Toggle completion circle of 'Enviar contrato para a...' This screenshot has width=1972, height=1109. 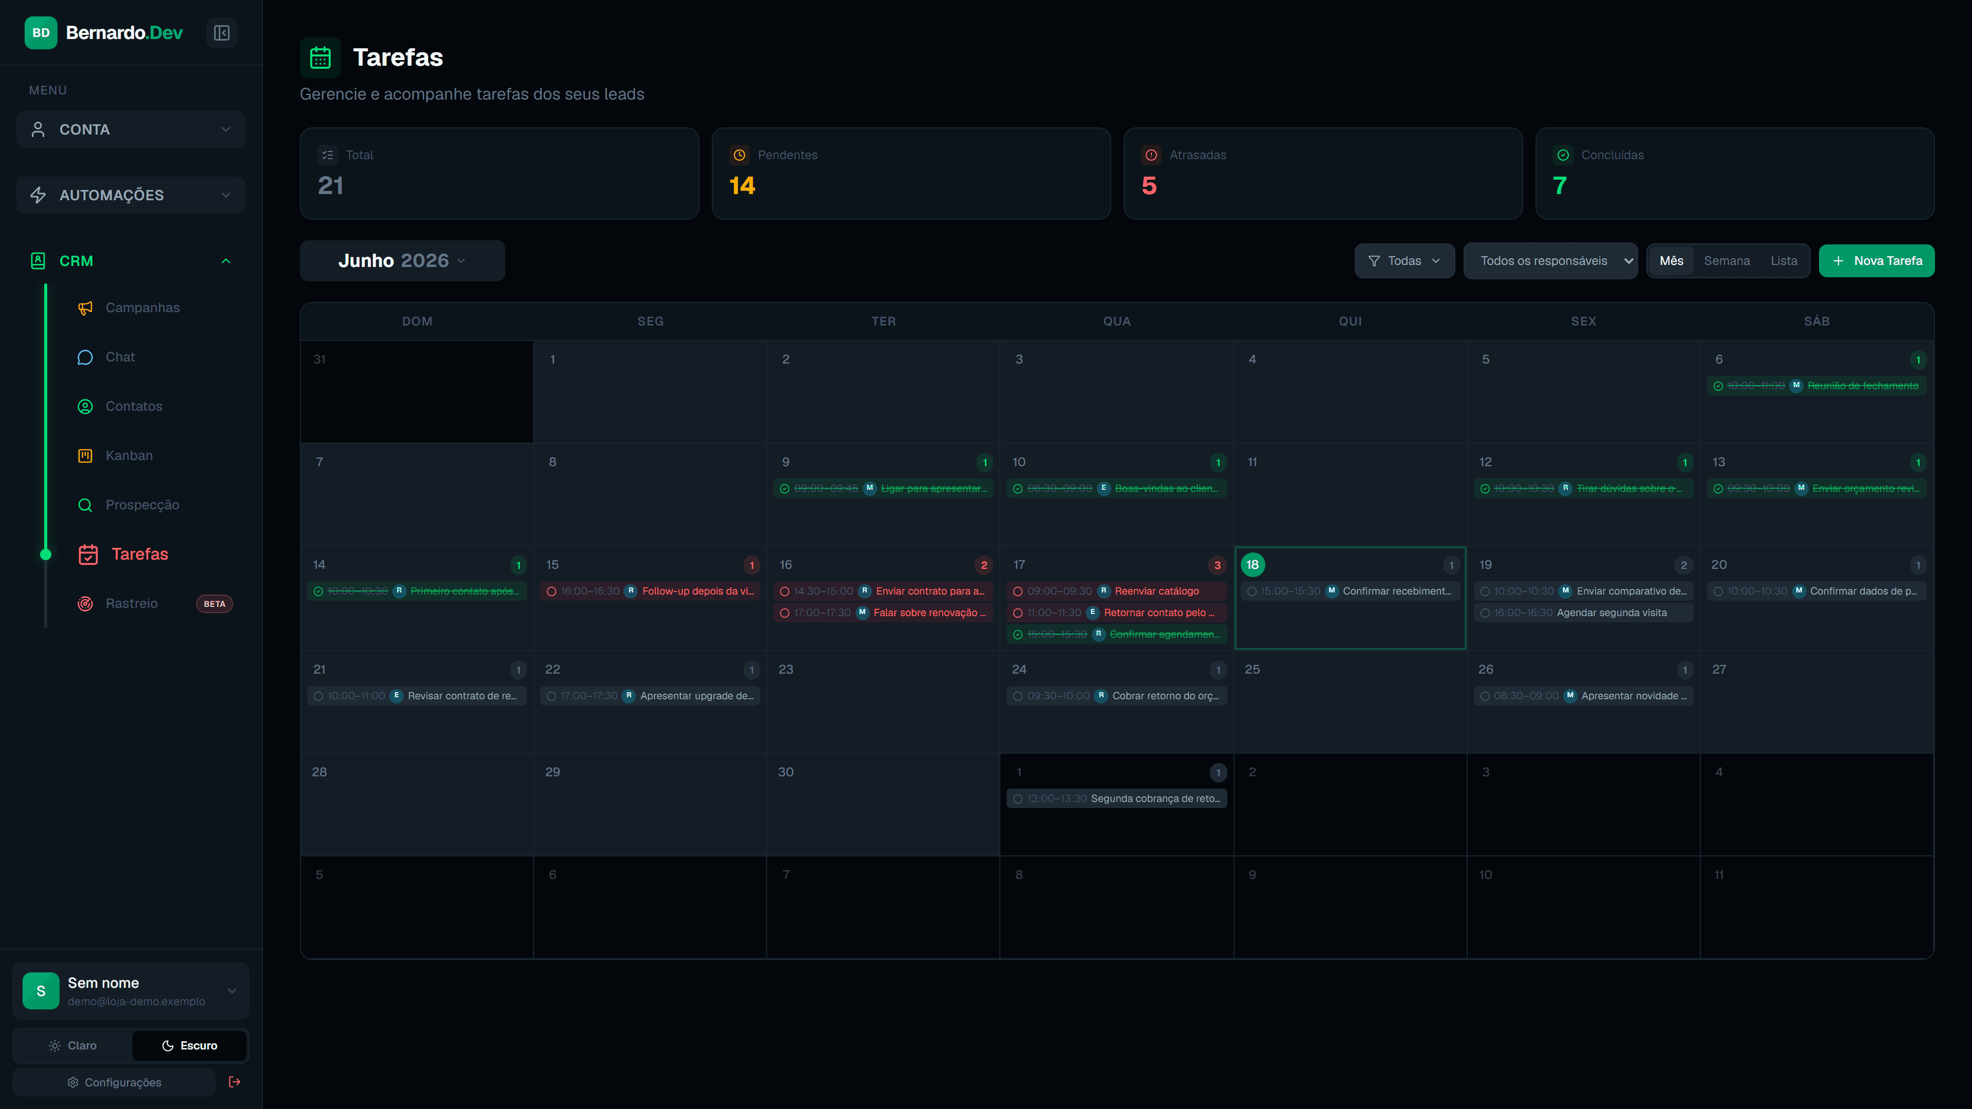coord(784,591)
